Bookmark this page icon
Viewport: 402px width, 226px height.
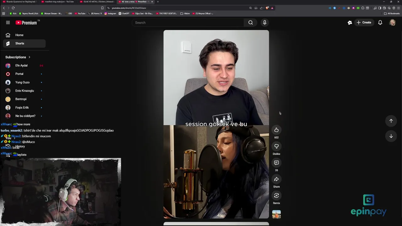point(102,8)
